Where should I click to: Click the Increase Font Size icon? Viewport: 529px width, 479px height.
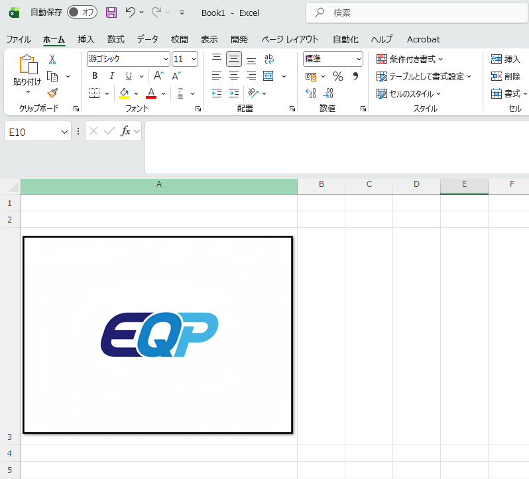158,76
